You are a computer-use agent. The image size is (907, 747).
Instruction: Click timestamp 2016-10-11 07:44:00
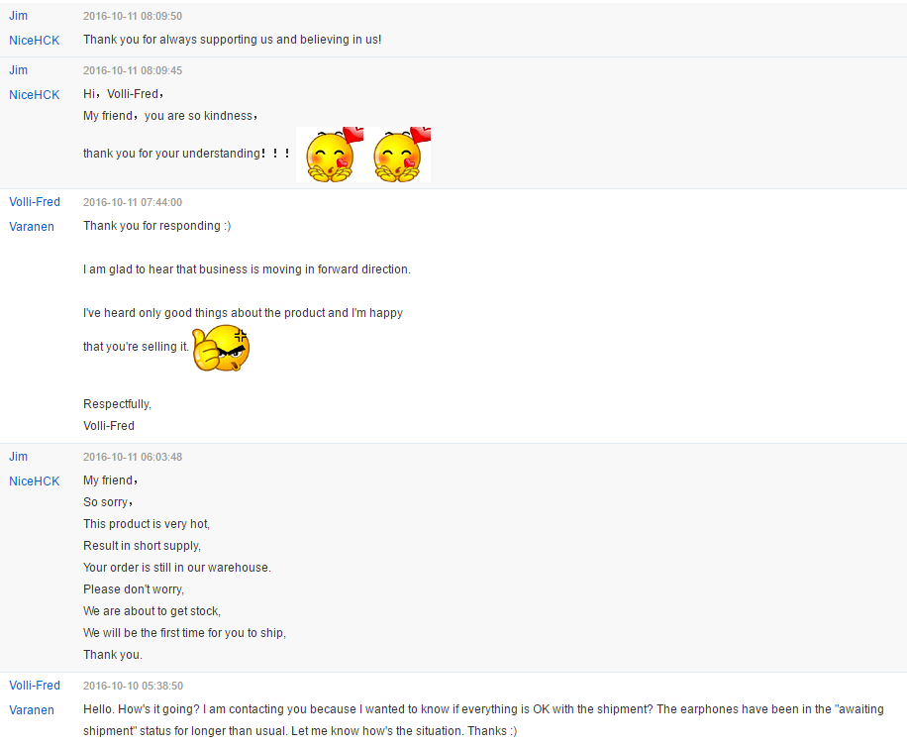(133, 202)
